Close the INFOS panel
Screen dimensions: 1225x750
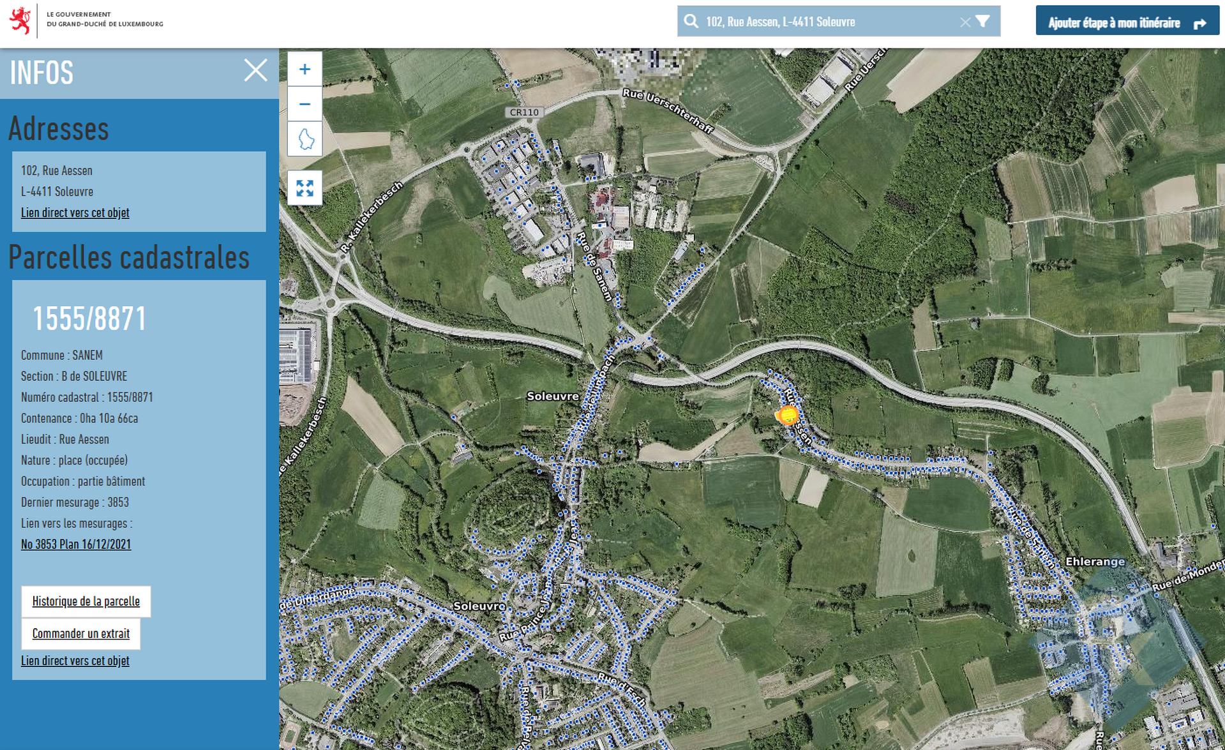[255, 70]
